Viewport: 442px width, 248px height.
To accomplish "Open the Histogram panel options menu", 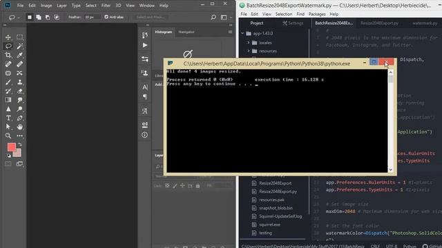I will click(230, 32).
